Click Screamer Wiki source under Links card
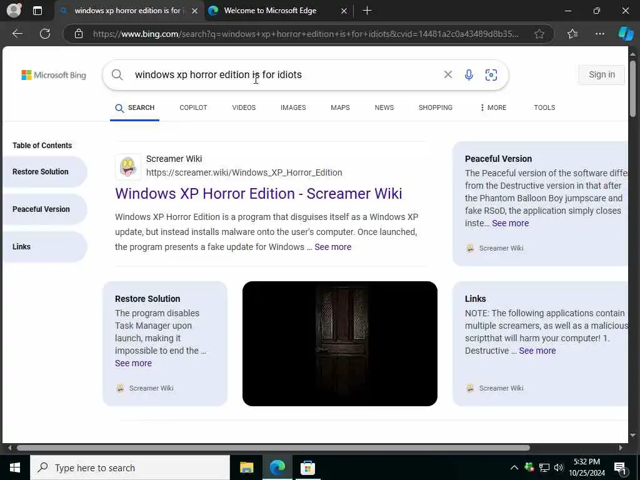 (495, 388)
